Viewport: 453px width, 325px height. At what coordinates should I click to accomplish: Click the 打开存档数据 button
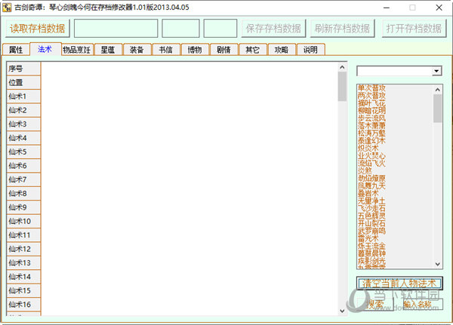click(414, 29)
